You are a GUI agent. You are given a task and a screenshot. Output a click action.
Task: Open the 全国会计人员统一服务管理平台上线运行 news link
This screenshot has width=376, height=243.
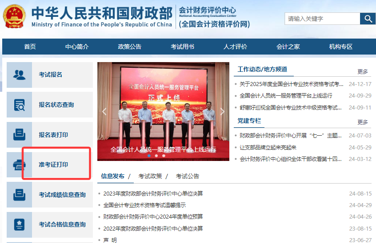tap(286, 96)
